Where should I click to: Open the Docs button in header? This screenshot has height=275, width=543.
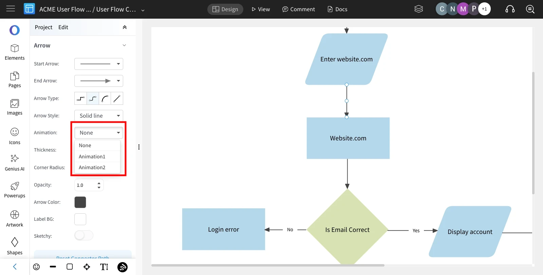[x=337, y=9]
